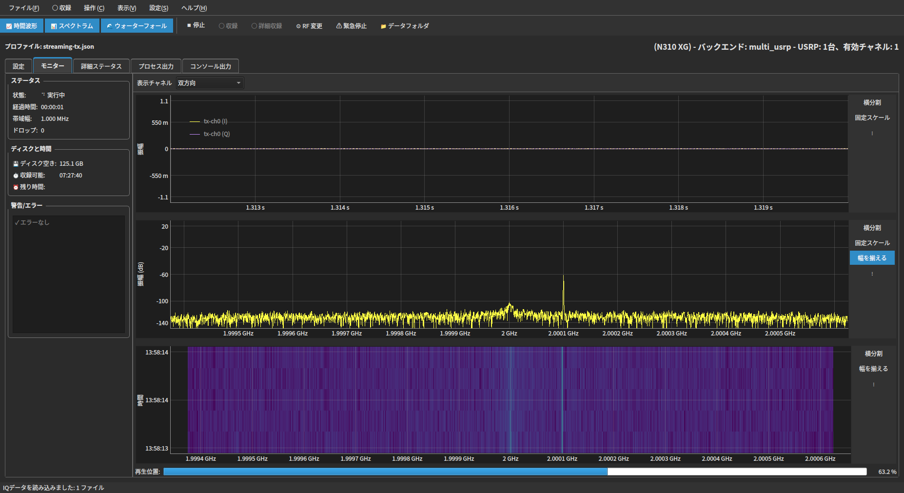Open the ヘルプ(H) menu
The width and height of the screenshot is (904, 493).
tap(194, 8)
